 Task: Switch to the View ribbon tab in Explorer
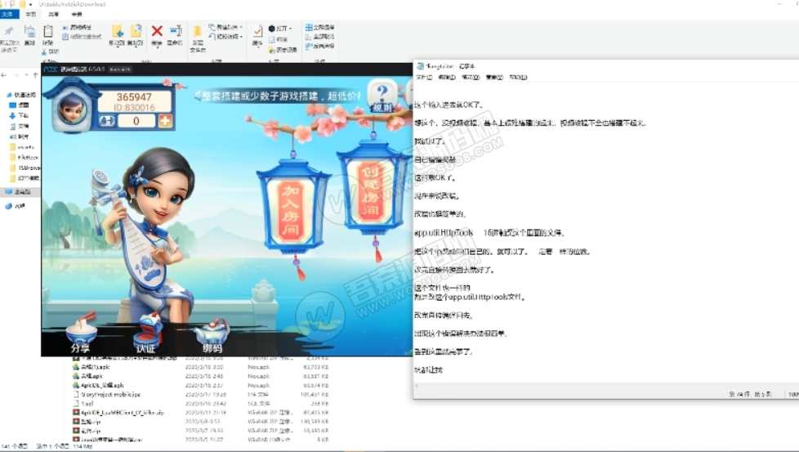pos(77,14)
